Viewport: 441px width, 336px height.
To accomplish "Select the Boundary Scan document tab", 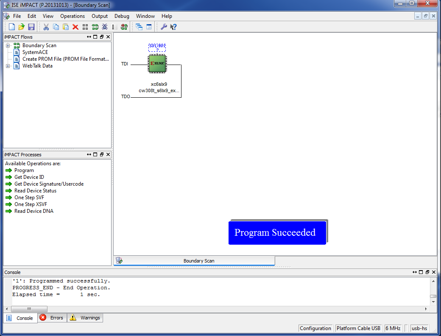I will (194, 261).
